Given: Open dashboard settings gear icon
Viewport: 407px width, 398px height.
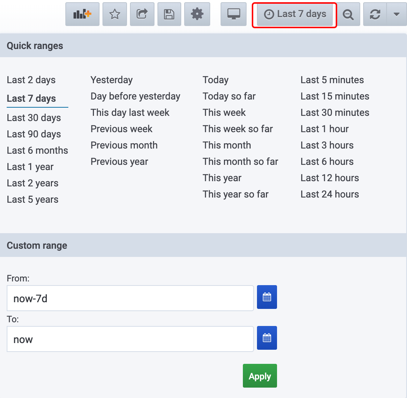Looking at the screenshot, I should click(x=197, y=14).
